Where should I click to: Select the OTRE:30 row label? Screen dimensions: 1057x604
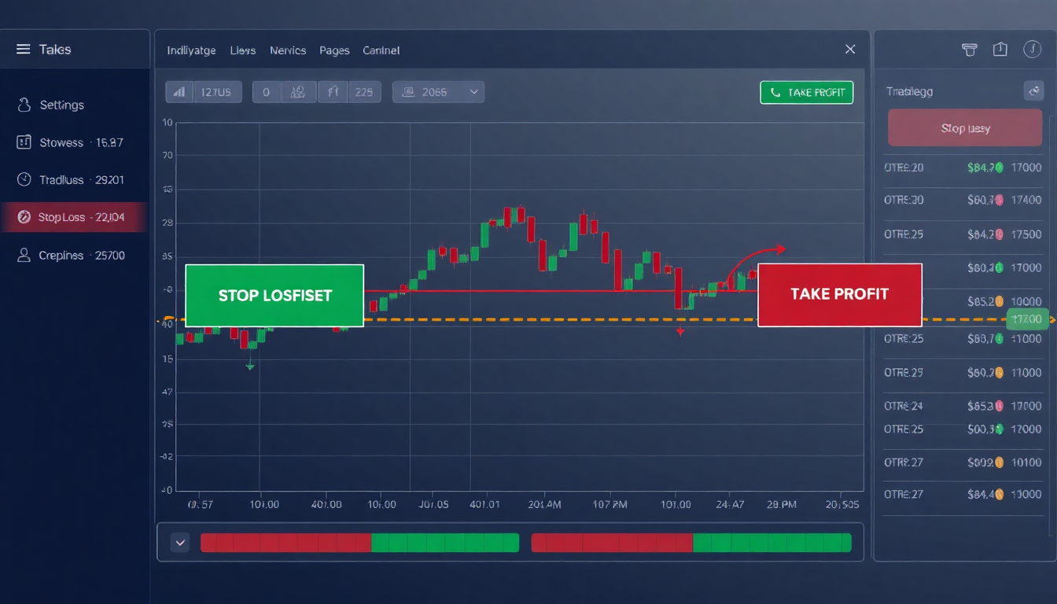[904, 201]
